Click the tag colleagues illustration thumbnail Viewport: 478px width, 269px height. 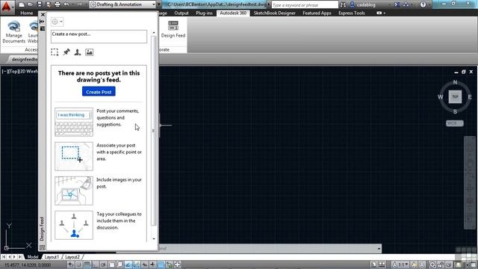point(74,225)
